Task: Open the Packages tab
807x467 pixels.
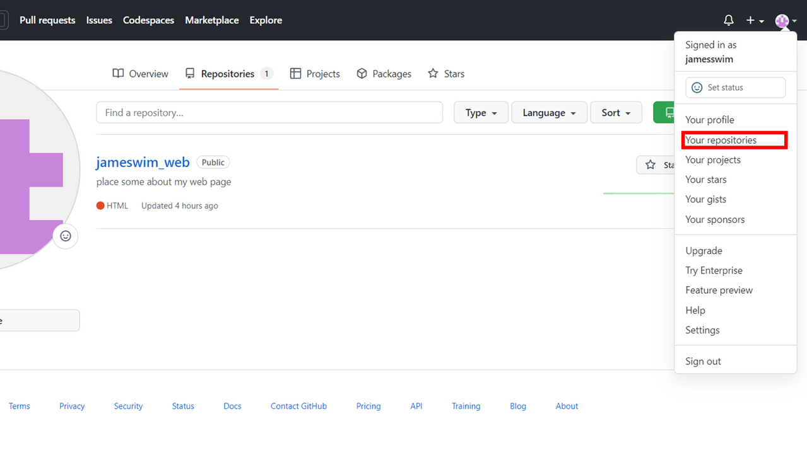Action: 384,74
